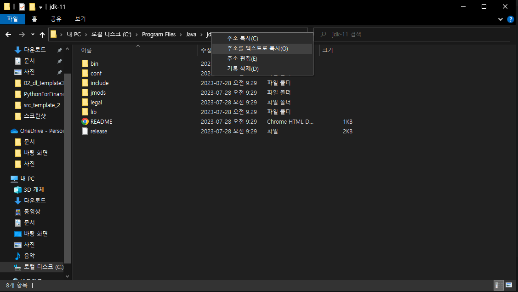Open quick access toolbar customize dropdown
This screenshot has width=518, height=292.
[40, 7]
